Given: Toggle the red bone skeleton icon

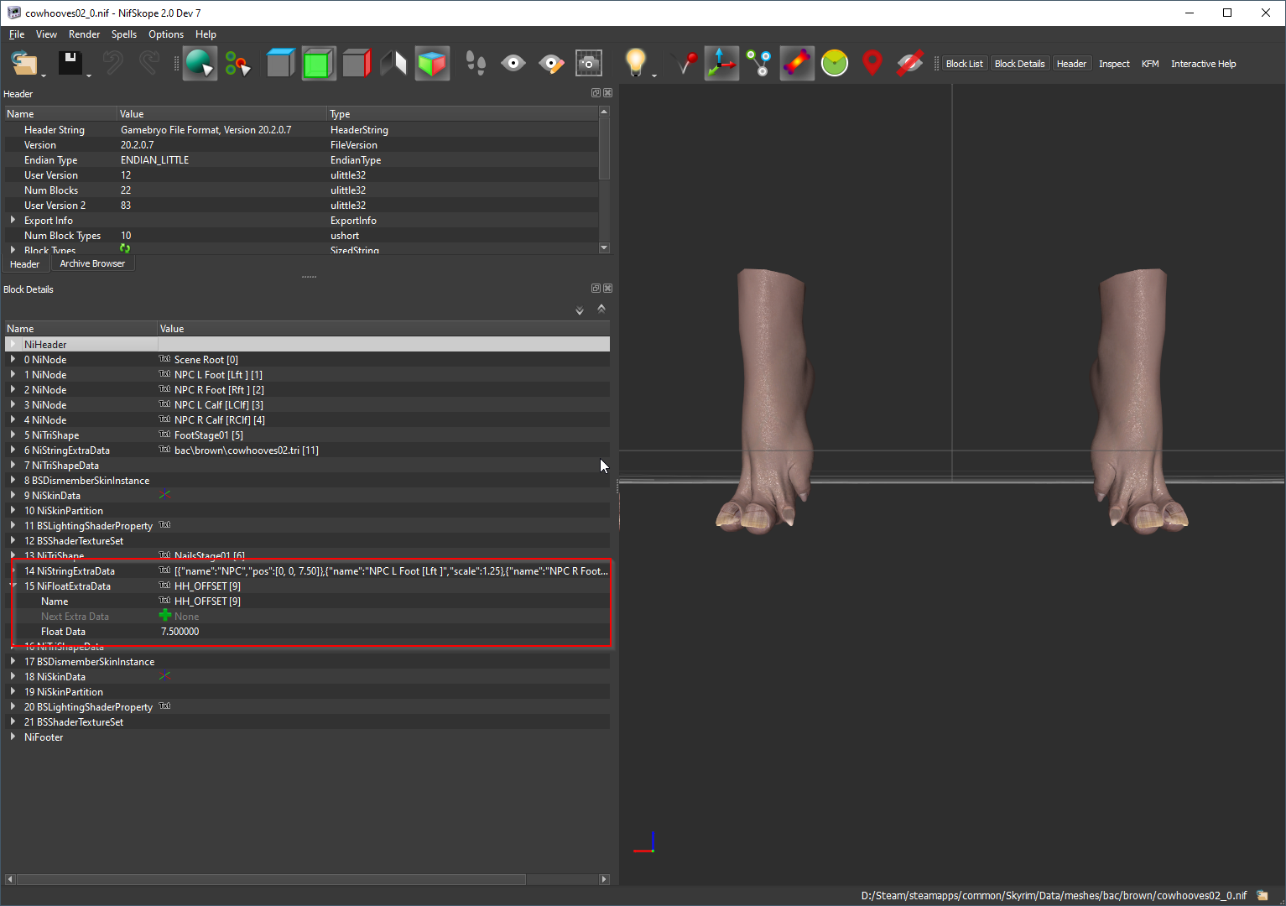Looking at the screenshot, I should [797, 64].
